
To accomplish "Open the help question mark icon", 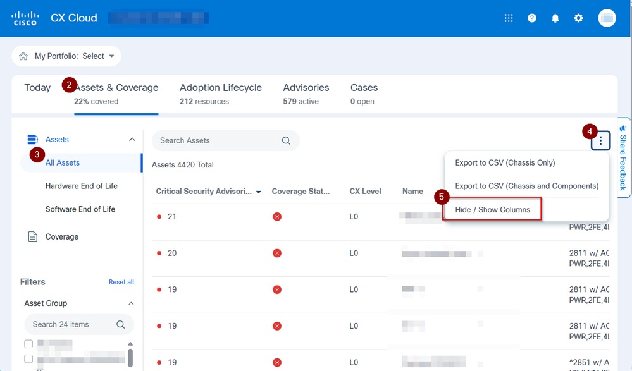I will tap(532, 18).
